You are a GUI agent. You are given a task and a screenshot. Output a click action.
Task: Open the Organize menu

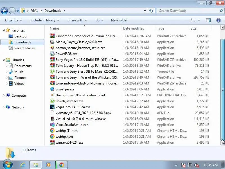[x=13, y=20]
